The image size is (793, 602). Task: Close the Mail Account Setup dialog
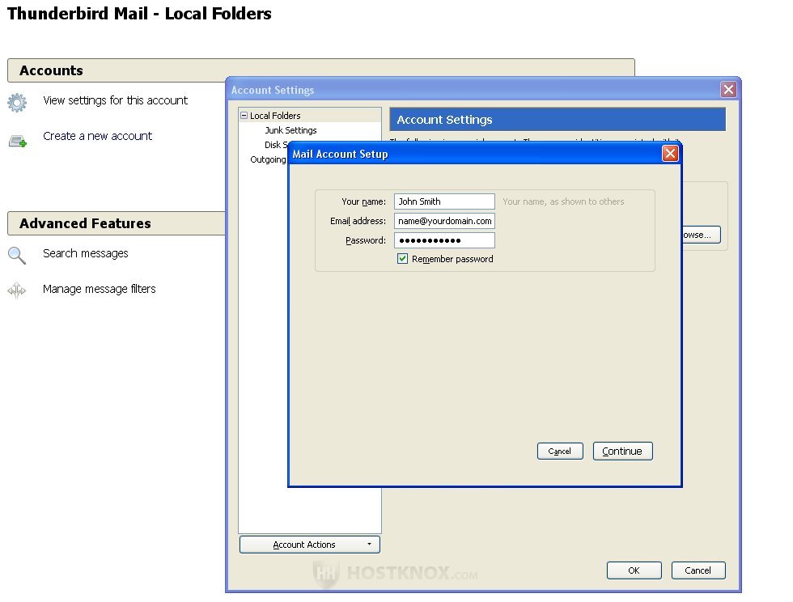(x=670, y=153)
